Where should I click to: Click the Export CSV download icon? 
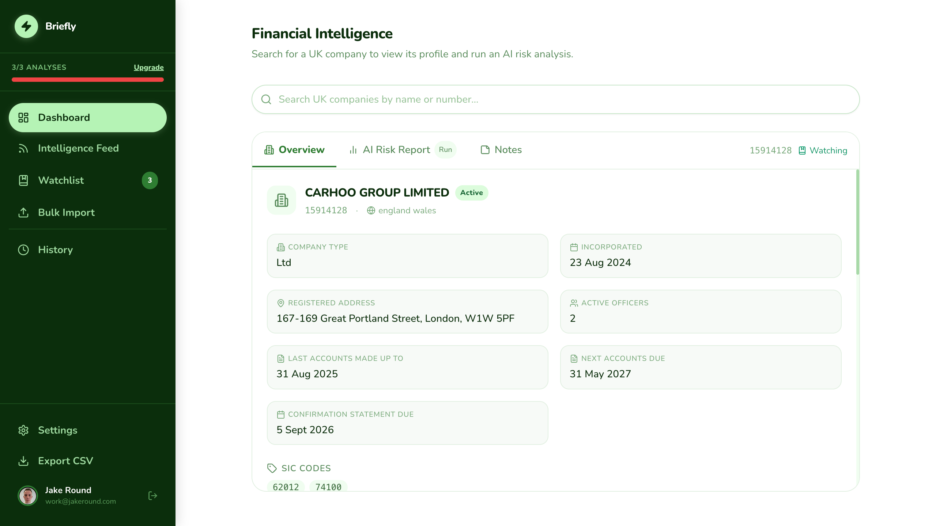tap(23, 461)
